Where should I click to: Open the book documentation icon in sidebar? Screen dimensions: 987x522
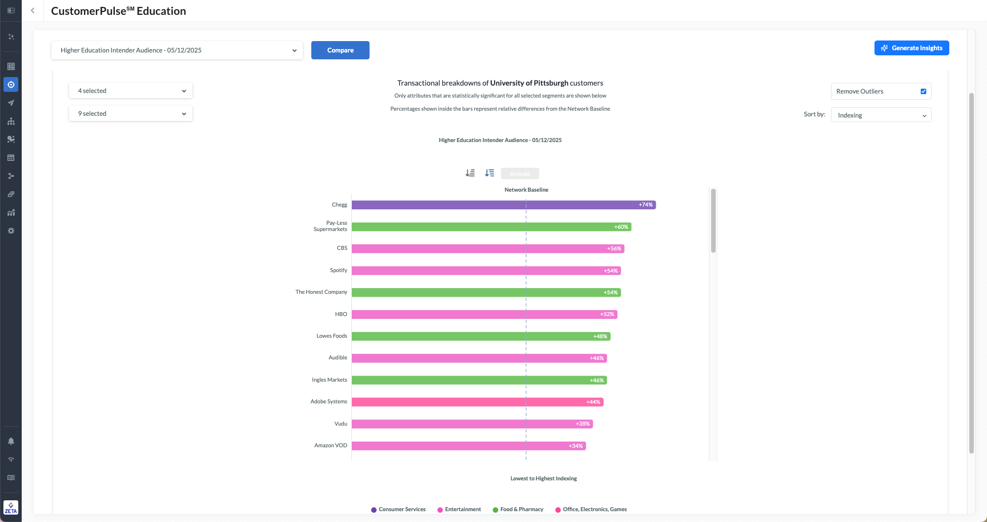click(11, 478)
